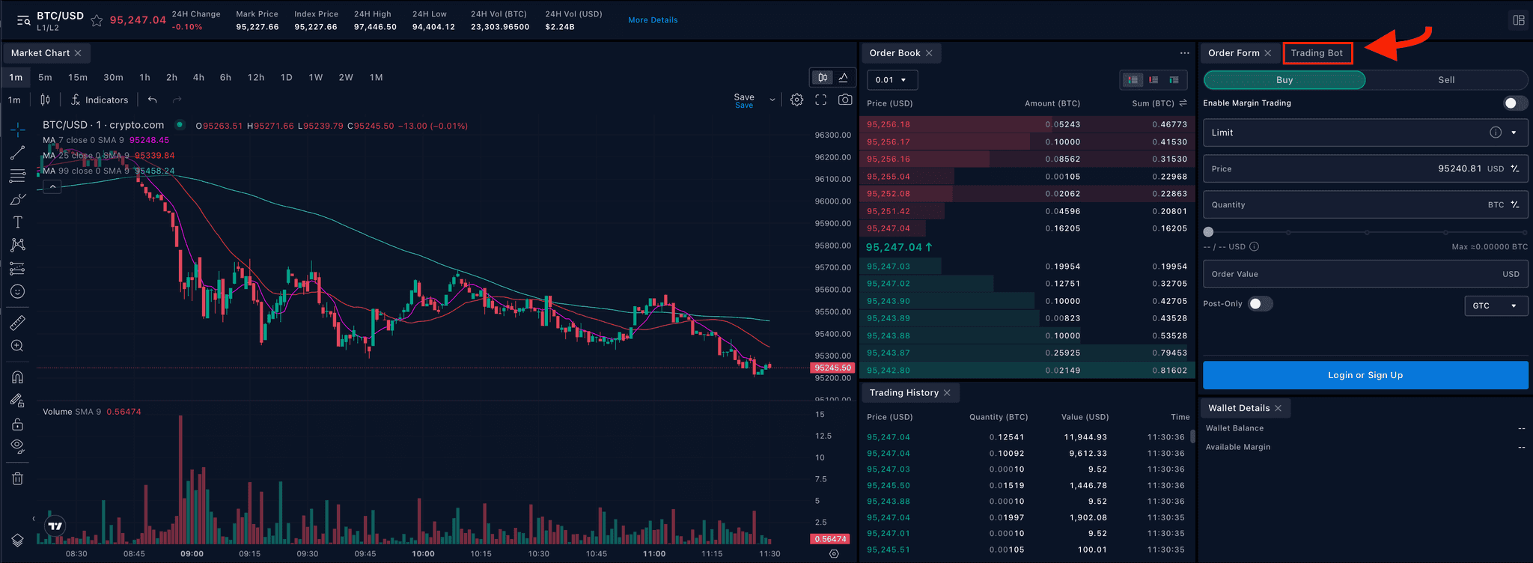Turn on the Post-Only switch
This screenshot has height=563, width=1533.
(x=1261, y=304)
